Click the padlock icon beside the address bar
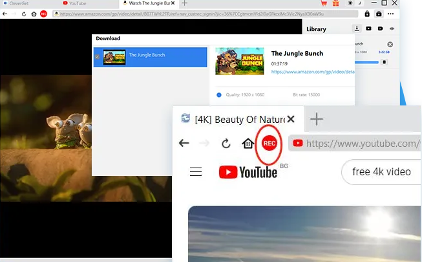The width and height of the screenshot is (422, 262). (367, 14)
